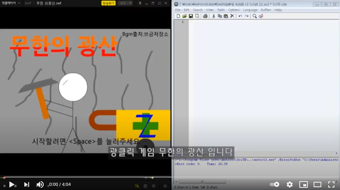This screenshot has width=340, height=190.
Task: Open Buffers menu in SciTE
Action: pyautogui.click(x=266, y=10)
